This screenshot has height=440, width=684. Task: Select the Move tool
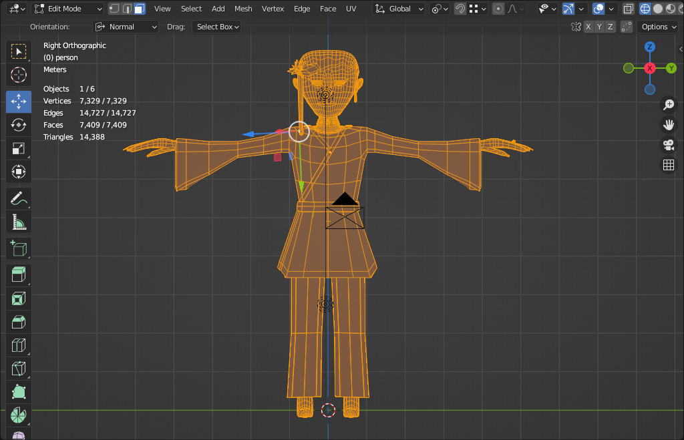click(18, 101)
